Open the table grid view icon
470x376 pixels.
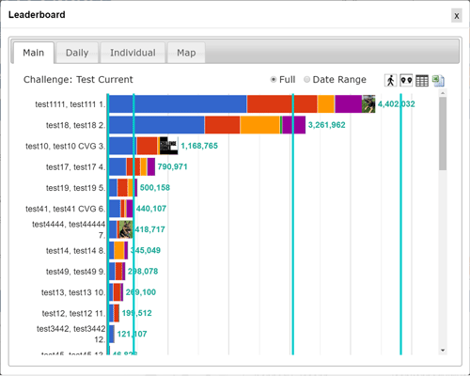422,81
